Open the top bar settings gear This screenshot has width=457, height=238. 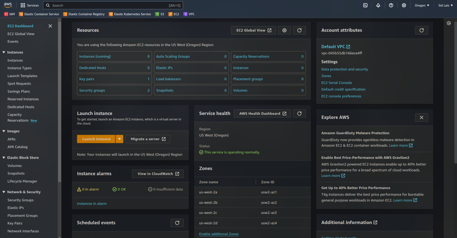[404, 5]
